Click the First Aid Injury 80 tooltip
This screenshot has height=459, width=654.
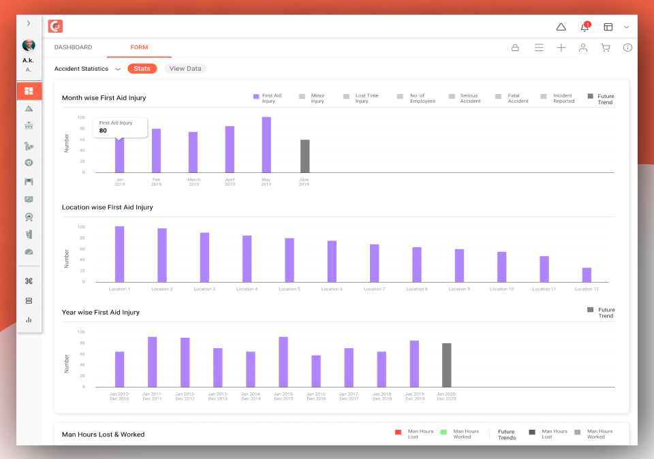tap(120, 127)
